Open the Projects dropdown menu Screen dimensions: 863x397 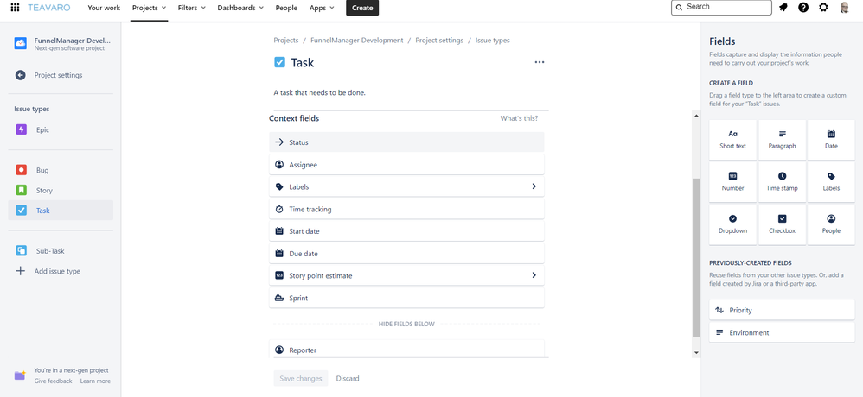[x=149, y=8]
